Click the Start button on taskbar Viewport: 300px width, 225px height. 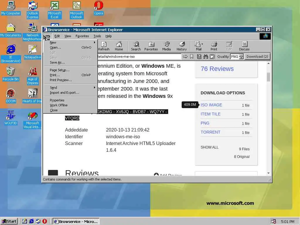pyautogui.click(x=9, y=221)
